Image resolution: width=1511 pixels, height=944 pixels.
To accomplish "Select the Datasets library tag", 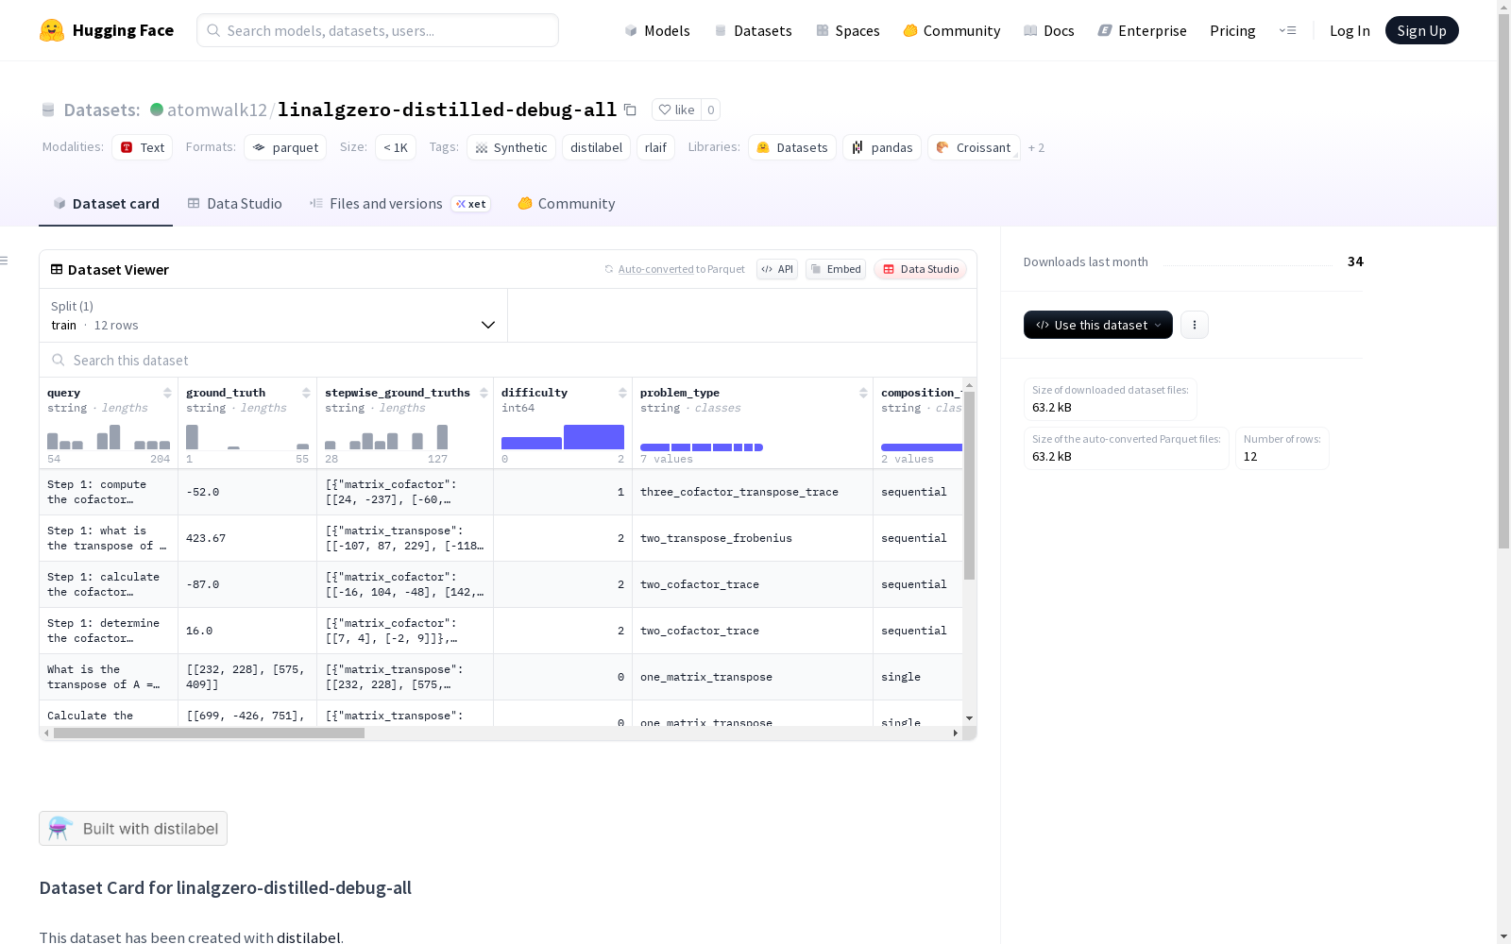I will click(x=792, y=147).
